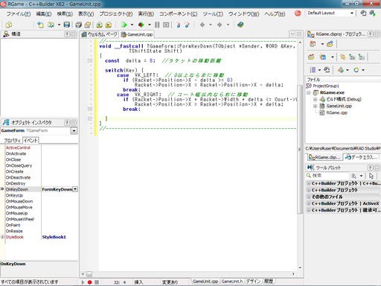Expand the GameUnit.cpp tree node
381x286 pixels.
[x=315, y=106]
